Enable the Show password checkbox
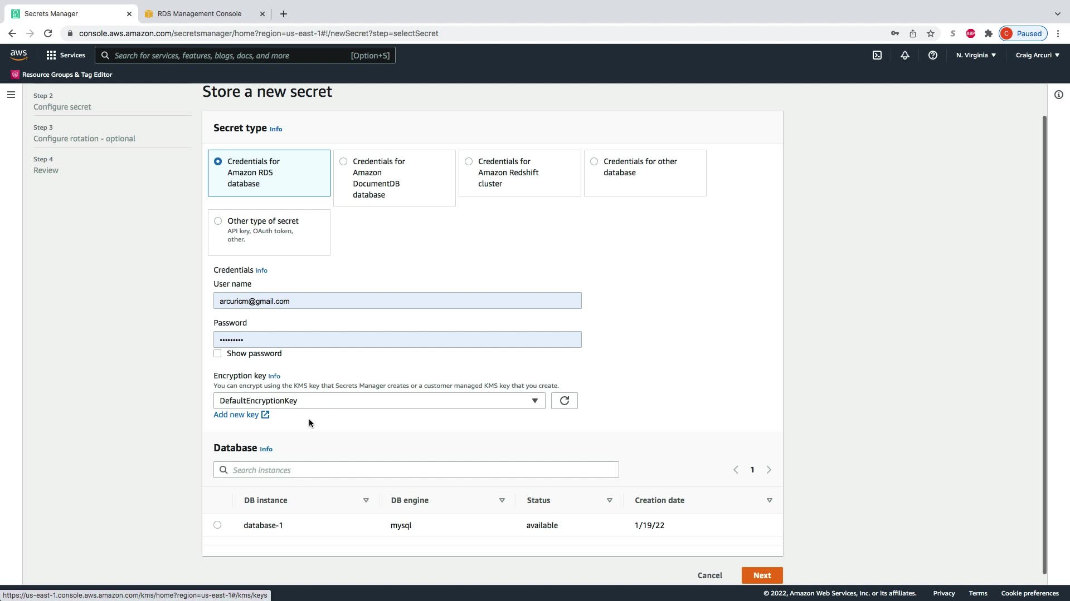The image size is (1070, 601). pos(217,353)
